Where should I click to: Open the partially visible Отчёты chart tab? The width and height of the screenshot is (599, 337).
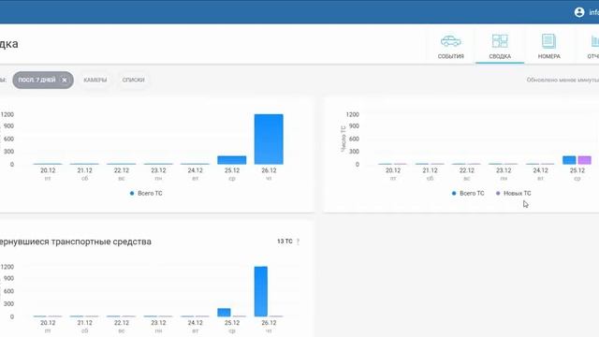[x=592, y=46]
